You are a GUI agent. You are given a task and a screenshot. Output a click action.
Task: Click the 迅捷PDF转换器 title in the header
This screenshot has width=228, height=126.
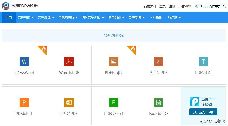point(25,6)
